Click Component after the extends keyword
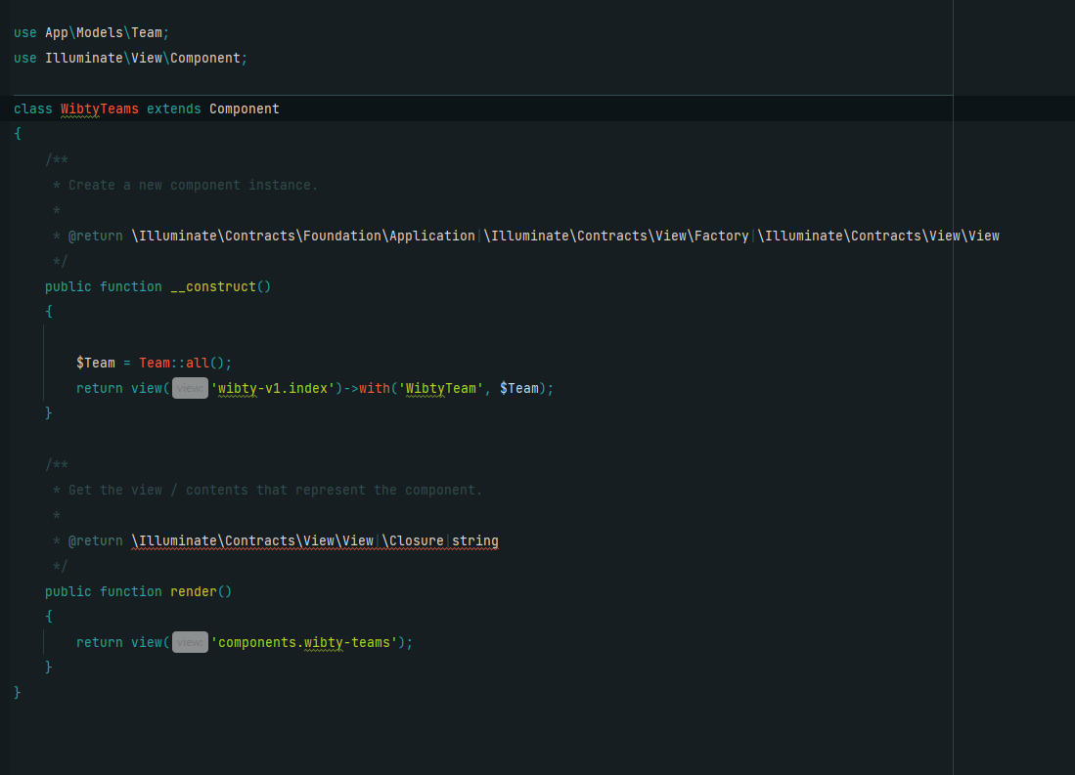Image resolution: width=1075 pixels, height=775 pixels. click(244, 108)
